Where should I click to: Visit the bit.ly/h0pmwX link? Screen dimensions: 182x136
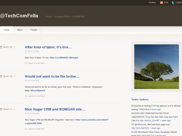(x=35, y=91)
